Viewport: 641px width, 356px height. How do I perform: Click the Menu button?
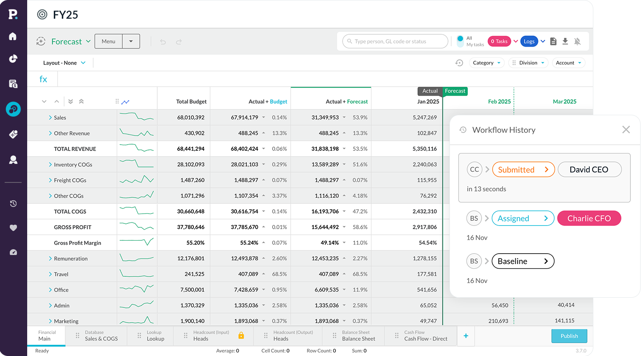pos(108,41)
